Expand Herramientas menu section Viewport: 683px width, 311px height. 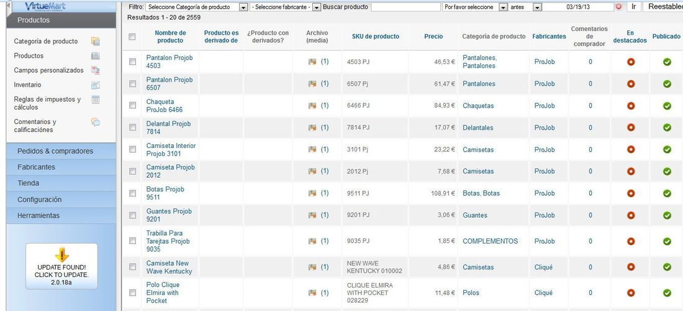point(61,216)
